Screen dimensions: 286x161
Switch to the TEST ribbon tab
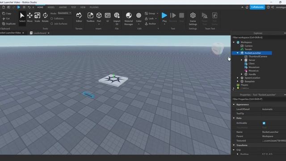pos(73,7)
